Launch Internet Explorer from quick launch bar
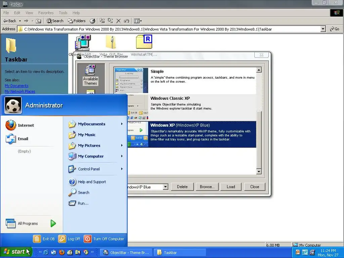Screen dimensions: 344x258 tap(46, 252)
